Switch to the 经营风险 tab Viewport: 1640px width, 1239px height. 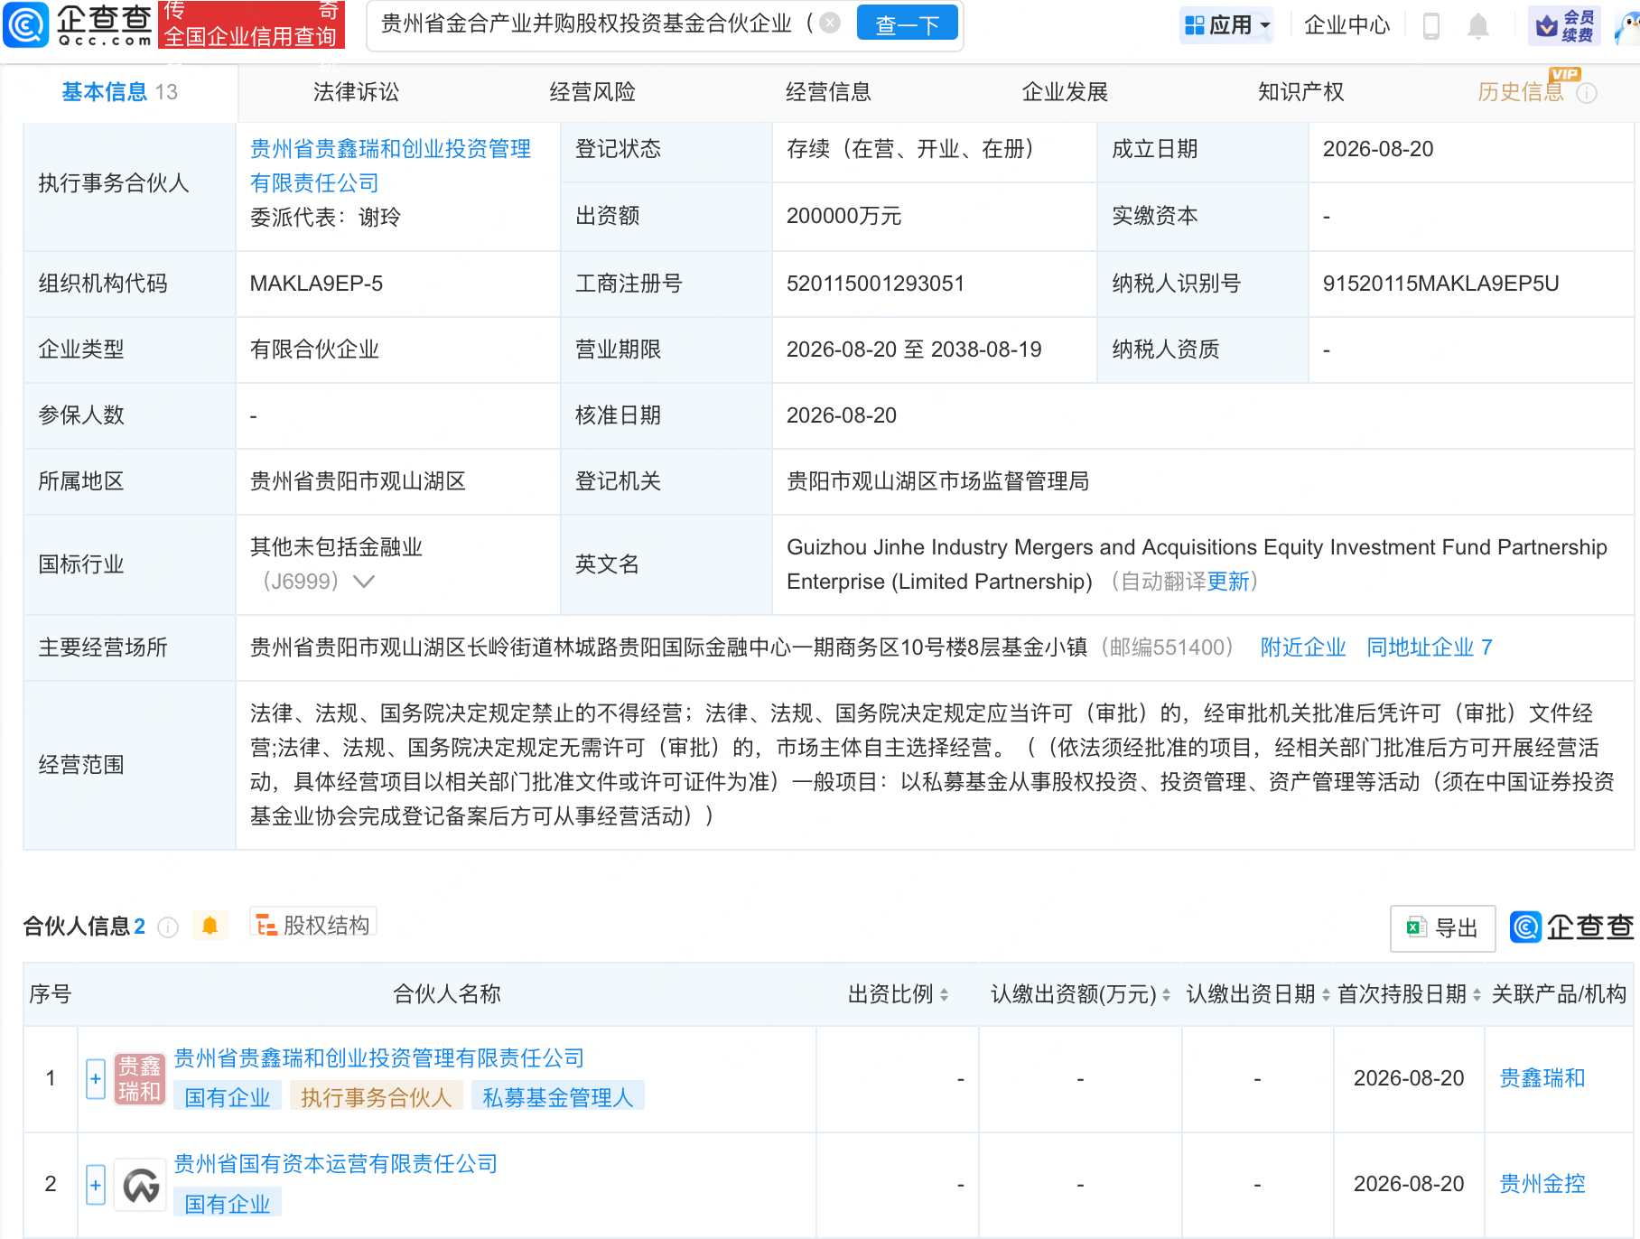[592, 92]
